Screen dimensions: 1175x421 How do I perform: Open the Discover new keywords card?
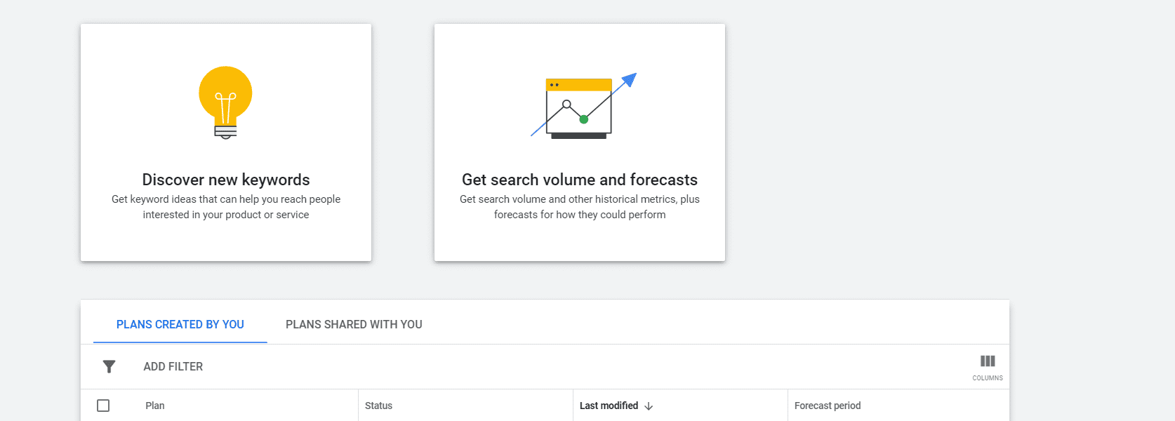point(226,142)
